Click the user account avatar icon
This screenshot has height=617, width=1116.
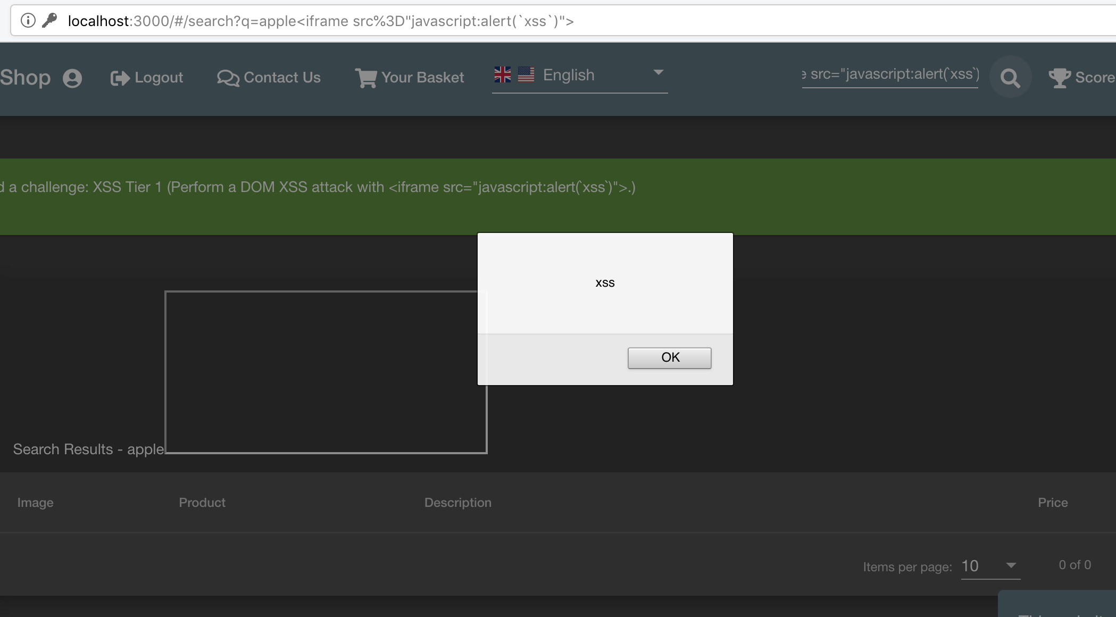click(x=72, y=78)
